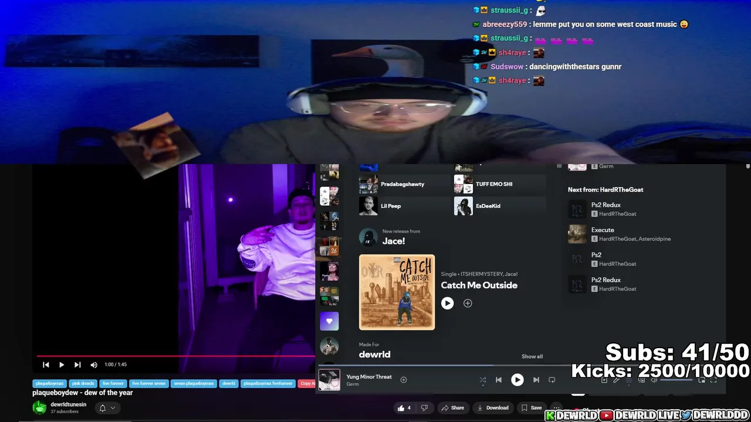Share the YouTube video
Viewport: 751px width, 422px height.
click(452, 408)
